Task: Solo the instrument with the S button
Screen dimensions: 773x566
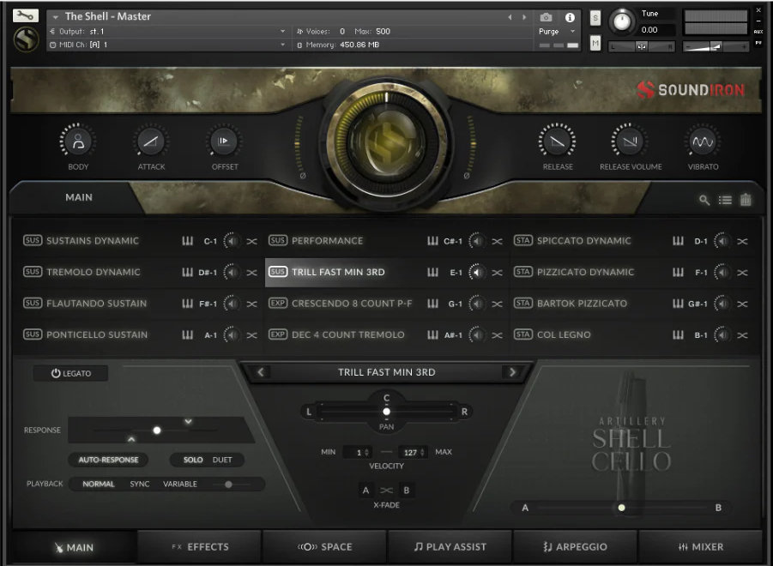Action: tap(594, 18)
